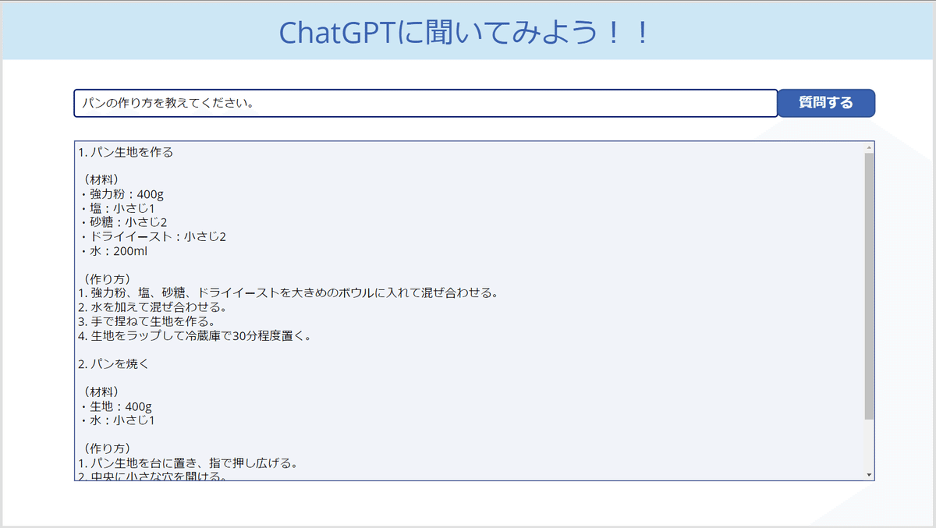Click the text ・ドライイースト：小さじ2
This screenshot has height=528, width=936.
152,237
